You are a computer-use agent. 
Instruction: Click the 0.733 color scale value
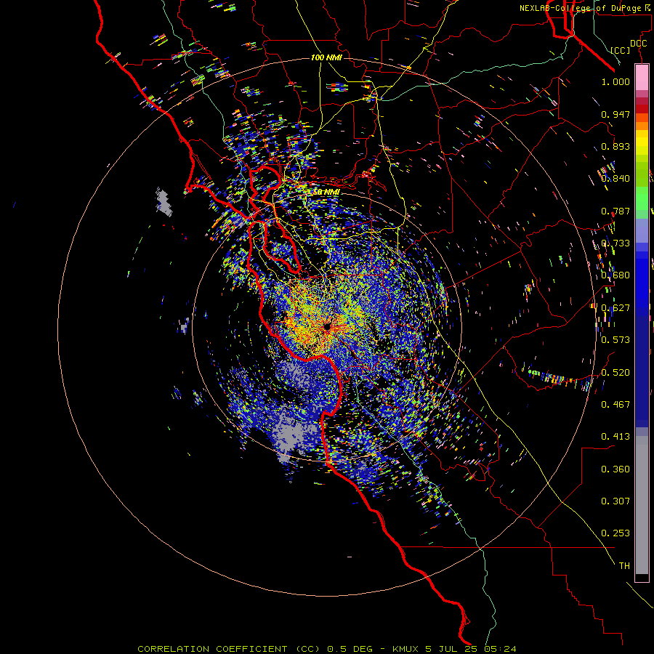coord(615,243)
